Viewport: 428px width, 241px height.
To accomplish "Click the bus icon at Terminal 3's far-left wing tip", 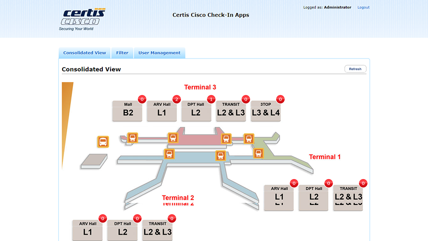I will point(133,138).
